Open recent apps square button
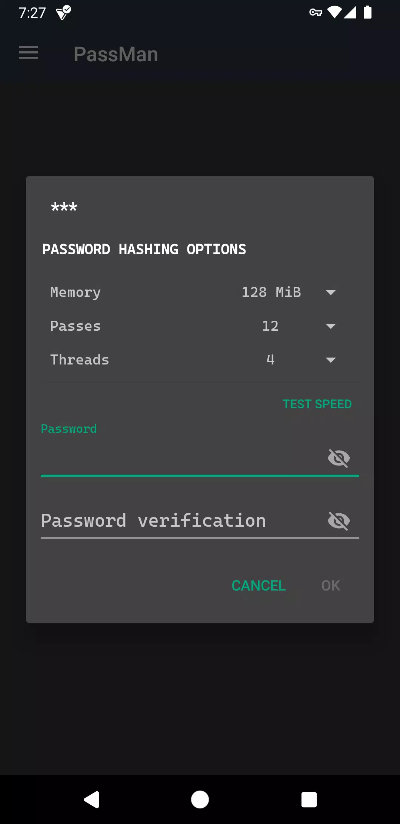 click(x=309, y=800)
